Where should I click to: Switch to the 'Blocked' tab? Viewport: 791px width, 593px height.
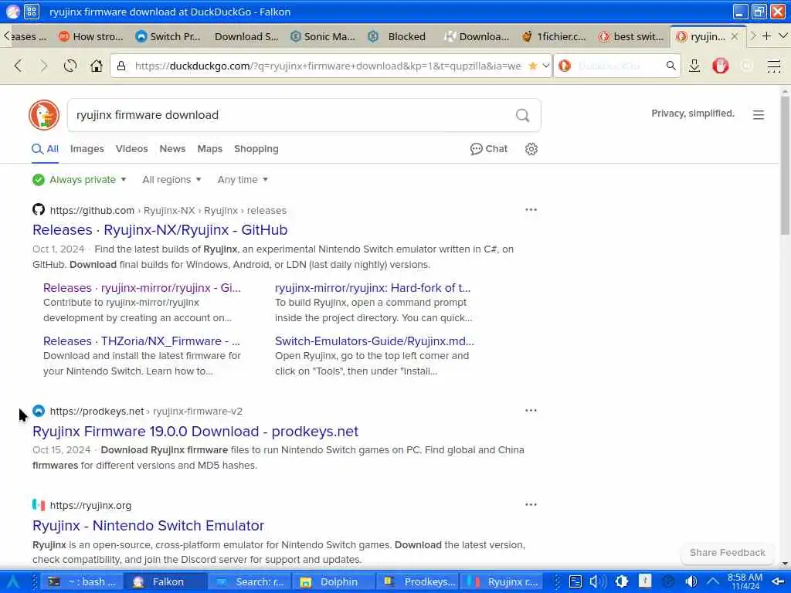pos(400,36)
